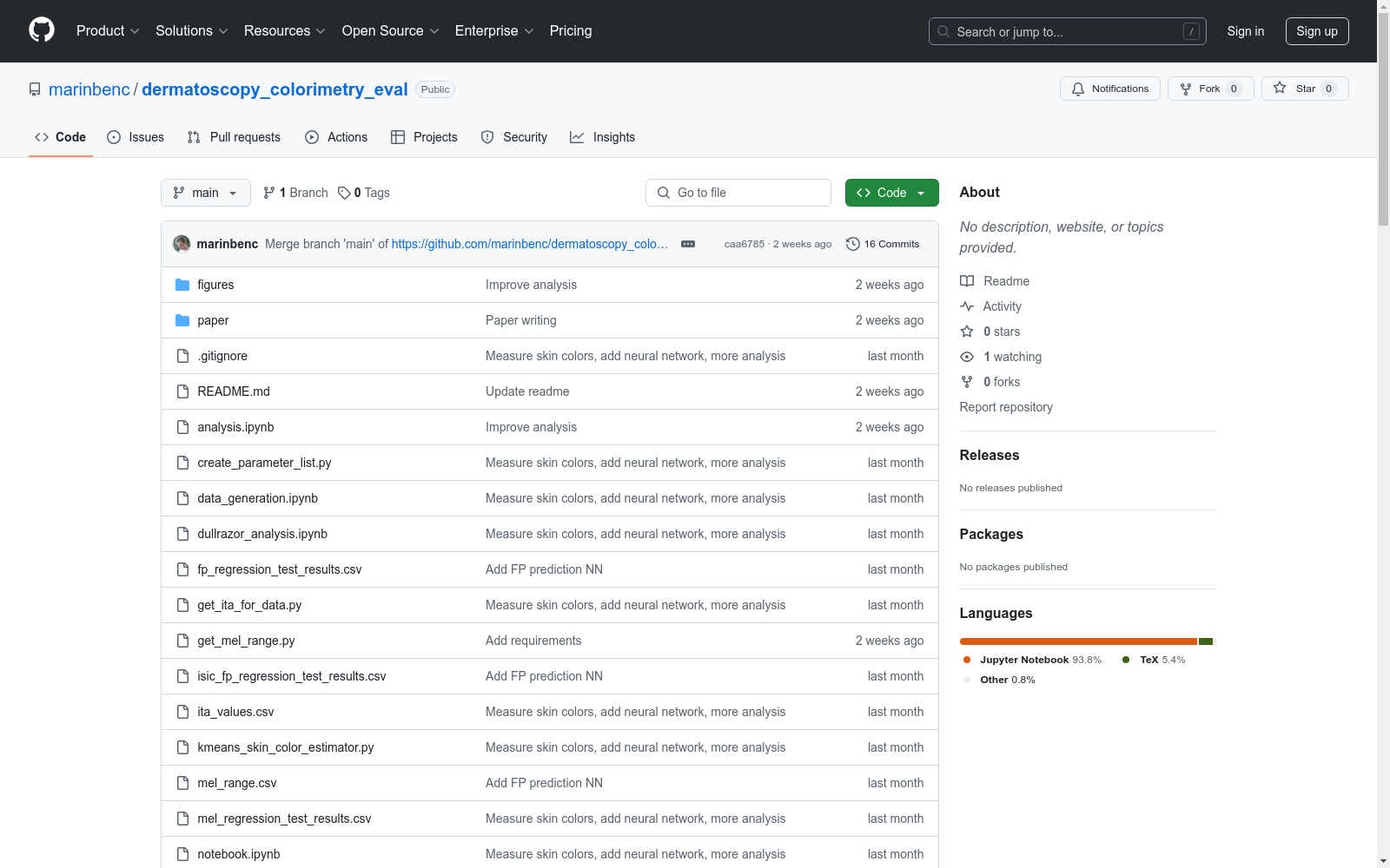Click the figures folder icon

tap(182, 285)
